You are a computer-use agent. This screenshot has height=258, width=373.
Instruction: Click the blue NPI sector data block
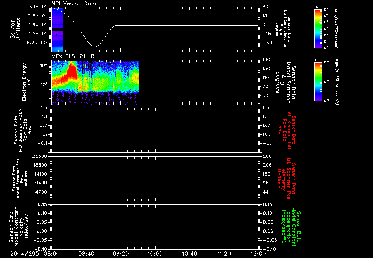point(57,30)
